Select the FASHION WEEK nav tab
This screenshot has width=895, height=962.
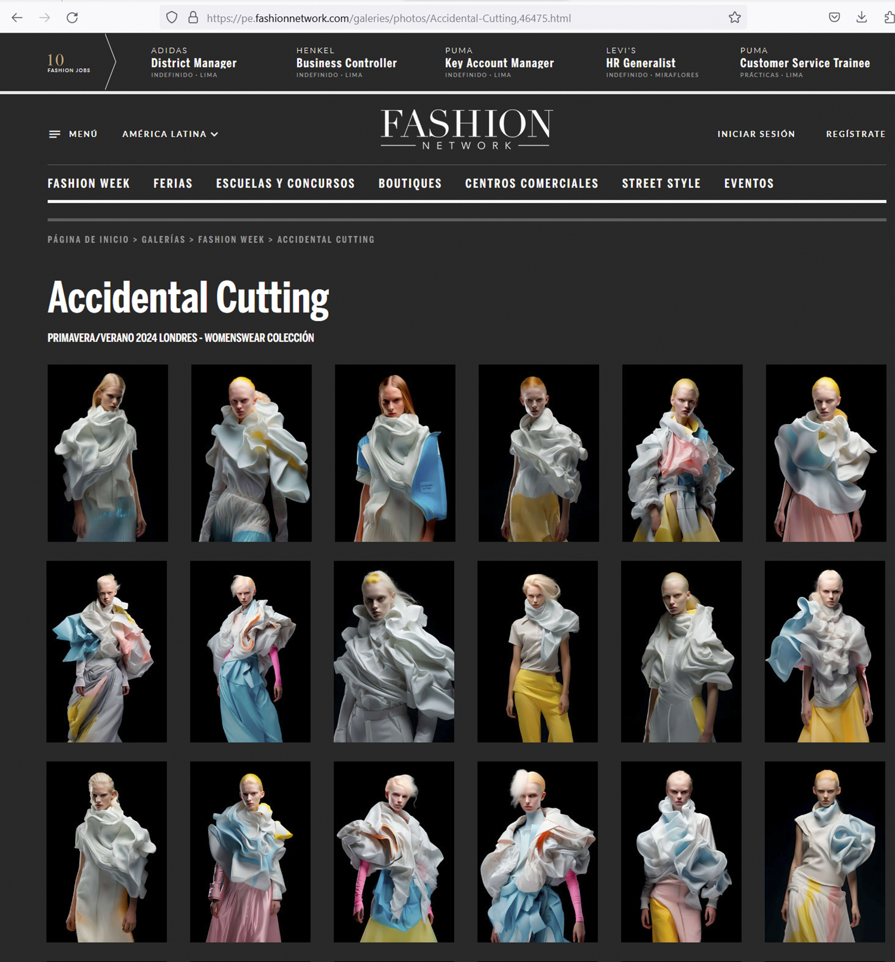coord(89,184)
